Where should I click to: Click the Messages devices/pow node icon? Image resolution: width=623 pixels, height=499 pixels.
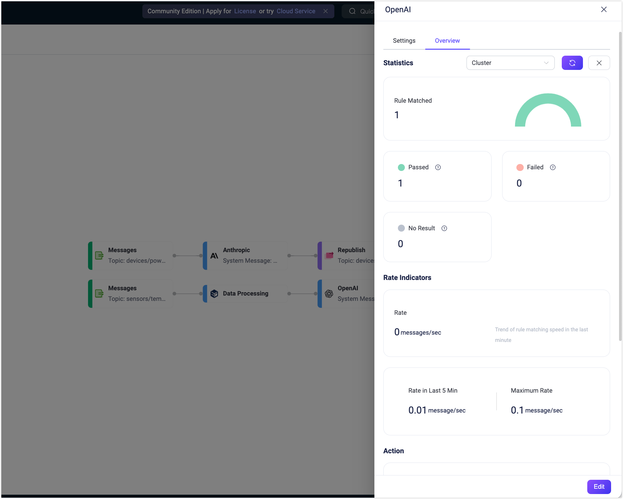[99, 255]
